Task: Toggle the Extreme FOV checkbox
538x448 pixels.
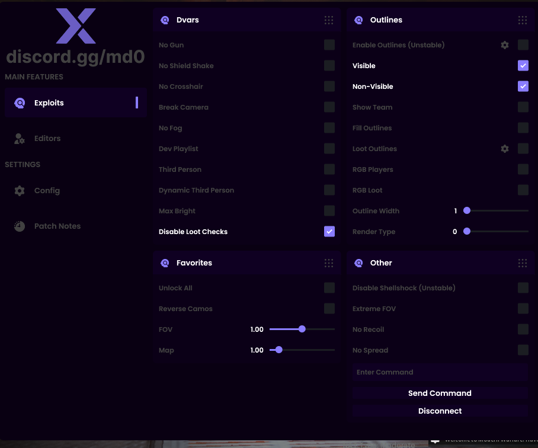Action: point(523,308)
